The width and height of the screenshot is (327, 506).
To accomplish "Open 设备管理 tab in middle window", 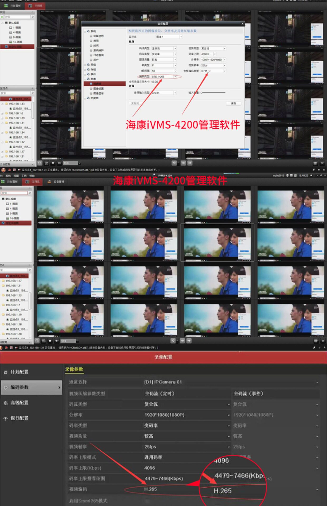I will click(56, 182).
